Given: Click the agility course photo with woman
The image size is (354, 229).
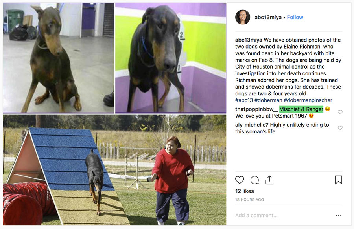Looking at the screenshot, I should 114,170.
